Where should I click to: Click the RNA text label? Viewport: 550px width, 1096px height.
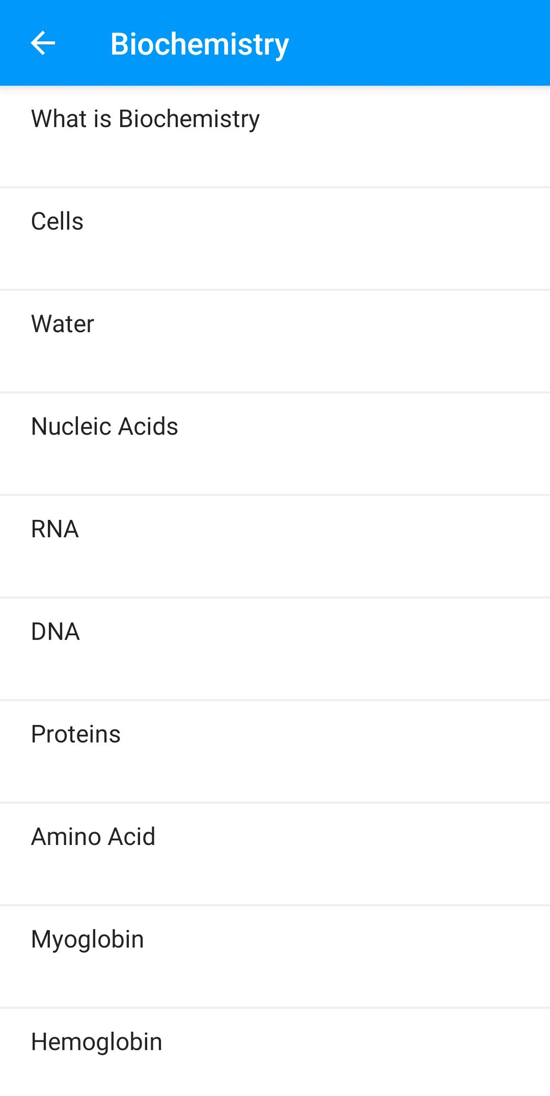pyautogui.click(x=55, y=529)
